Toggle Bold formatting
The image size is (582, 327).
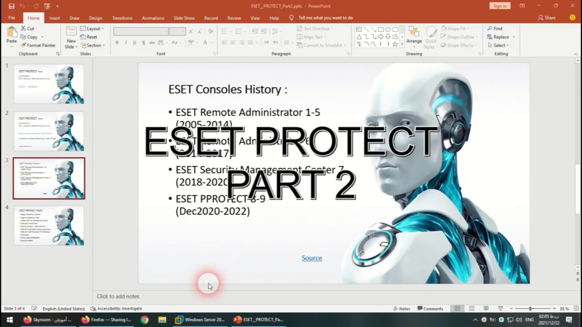[x=117, y=43]
